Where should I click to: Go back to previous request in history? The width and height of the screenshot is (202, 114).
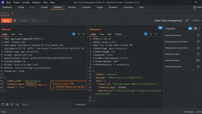point(33,20)
